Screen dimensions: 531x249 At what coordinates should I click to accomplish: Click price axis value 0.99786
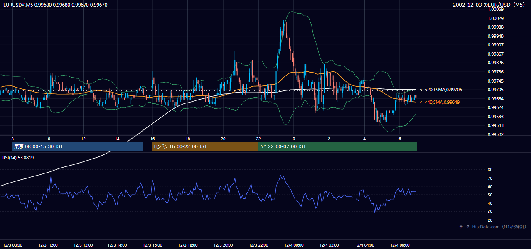pos(496,72)
